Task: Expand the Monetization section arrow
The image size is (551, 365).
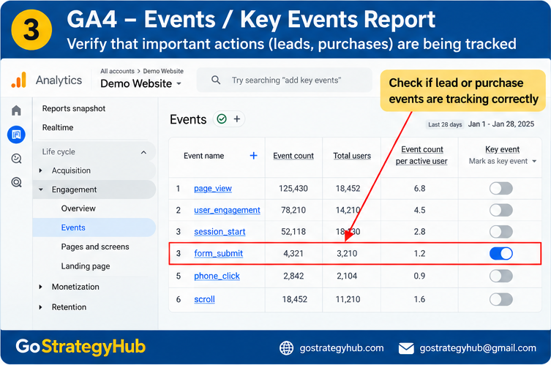Action: [41, 287]
